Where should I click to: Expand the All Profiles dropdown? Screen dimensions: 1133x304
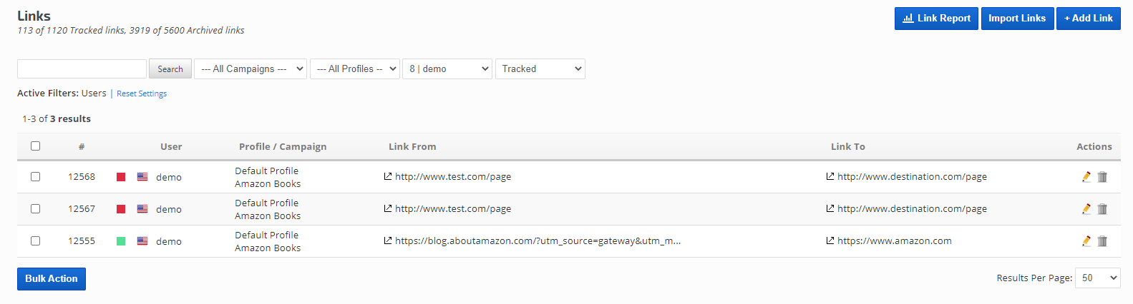pyautogui.click(x=354, y=69)
